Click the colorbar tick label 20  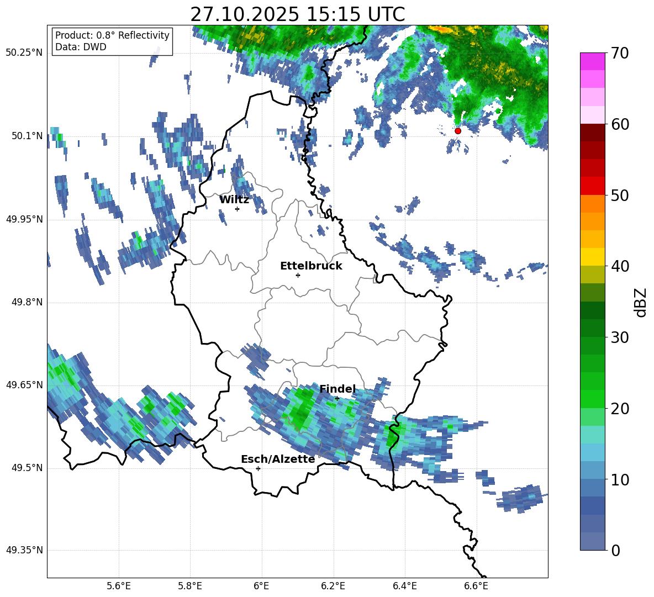[620, 408]
